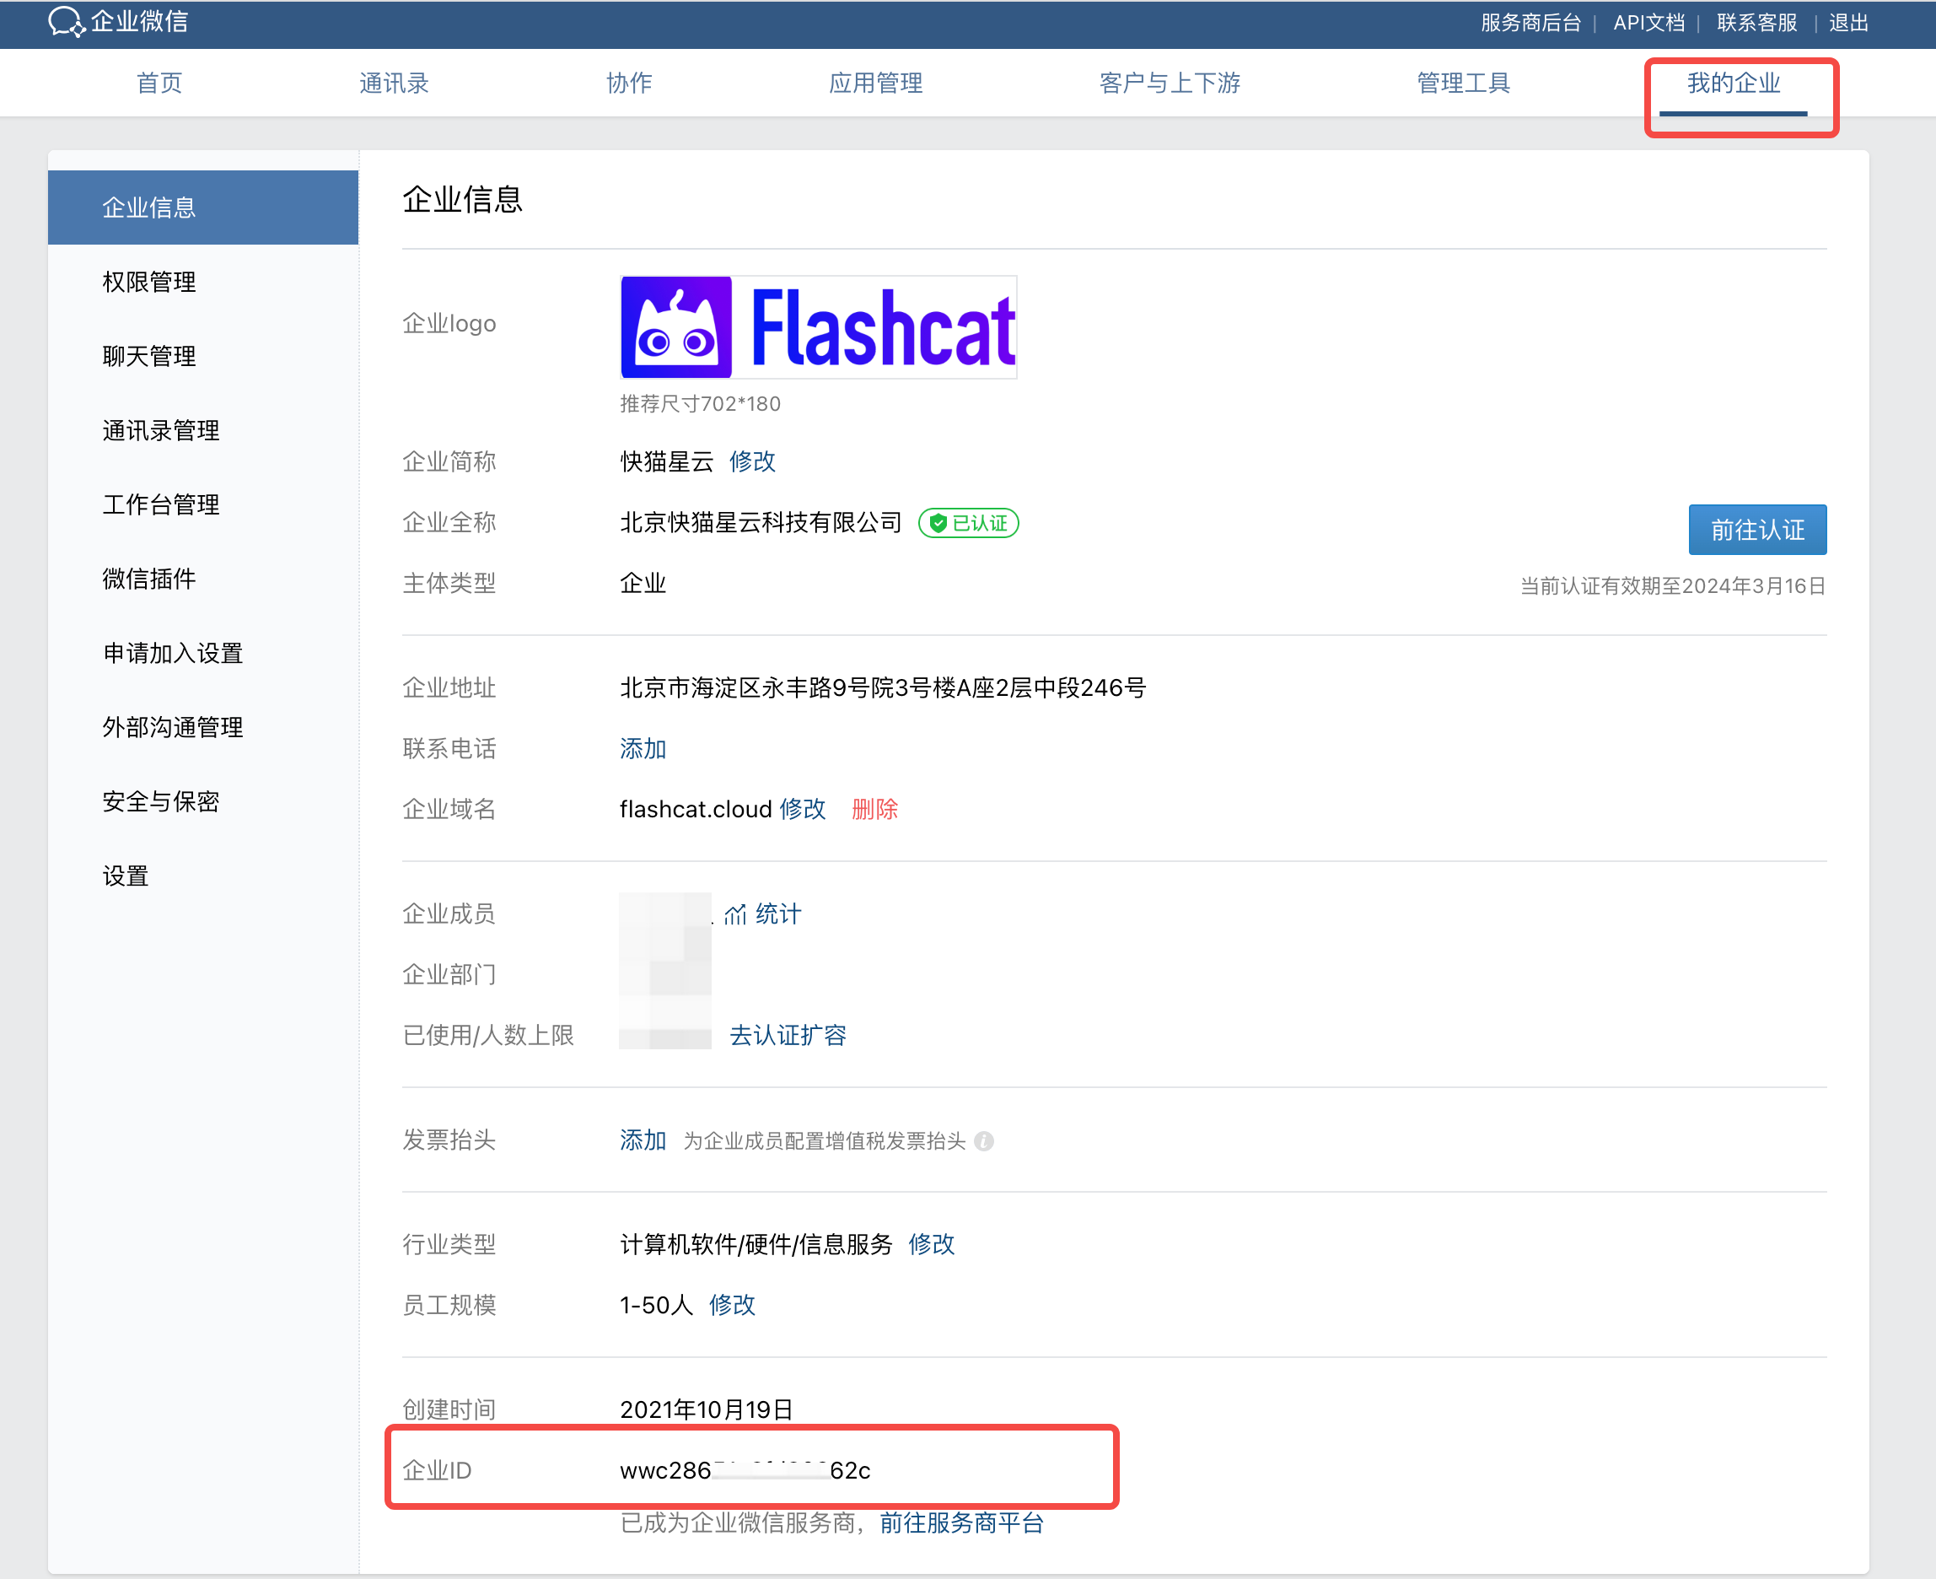Open 设置 in the sidebar
Viewport: 1936px width, 1579px height.
126,876
